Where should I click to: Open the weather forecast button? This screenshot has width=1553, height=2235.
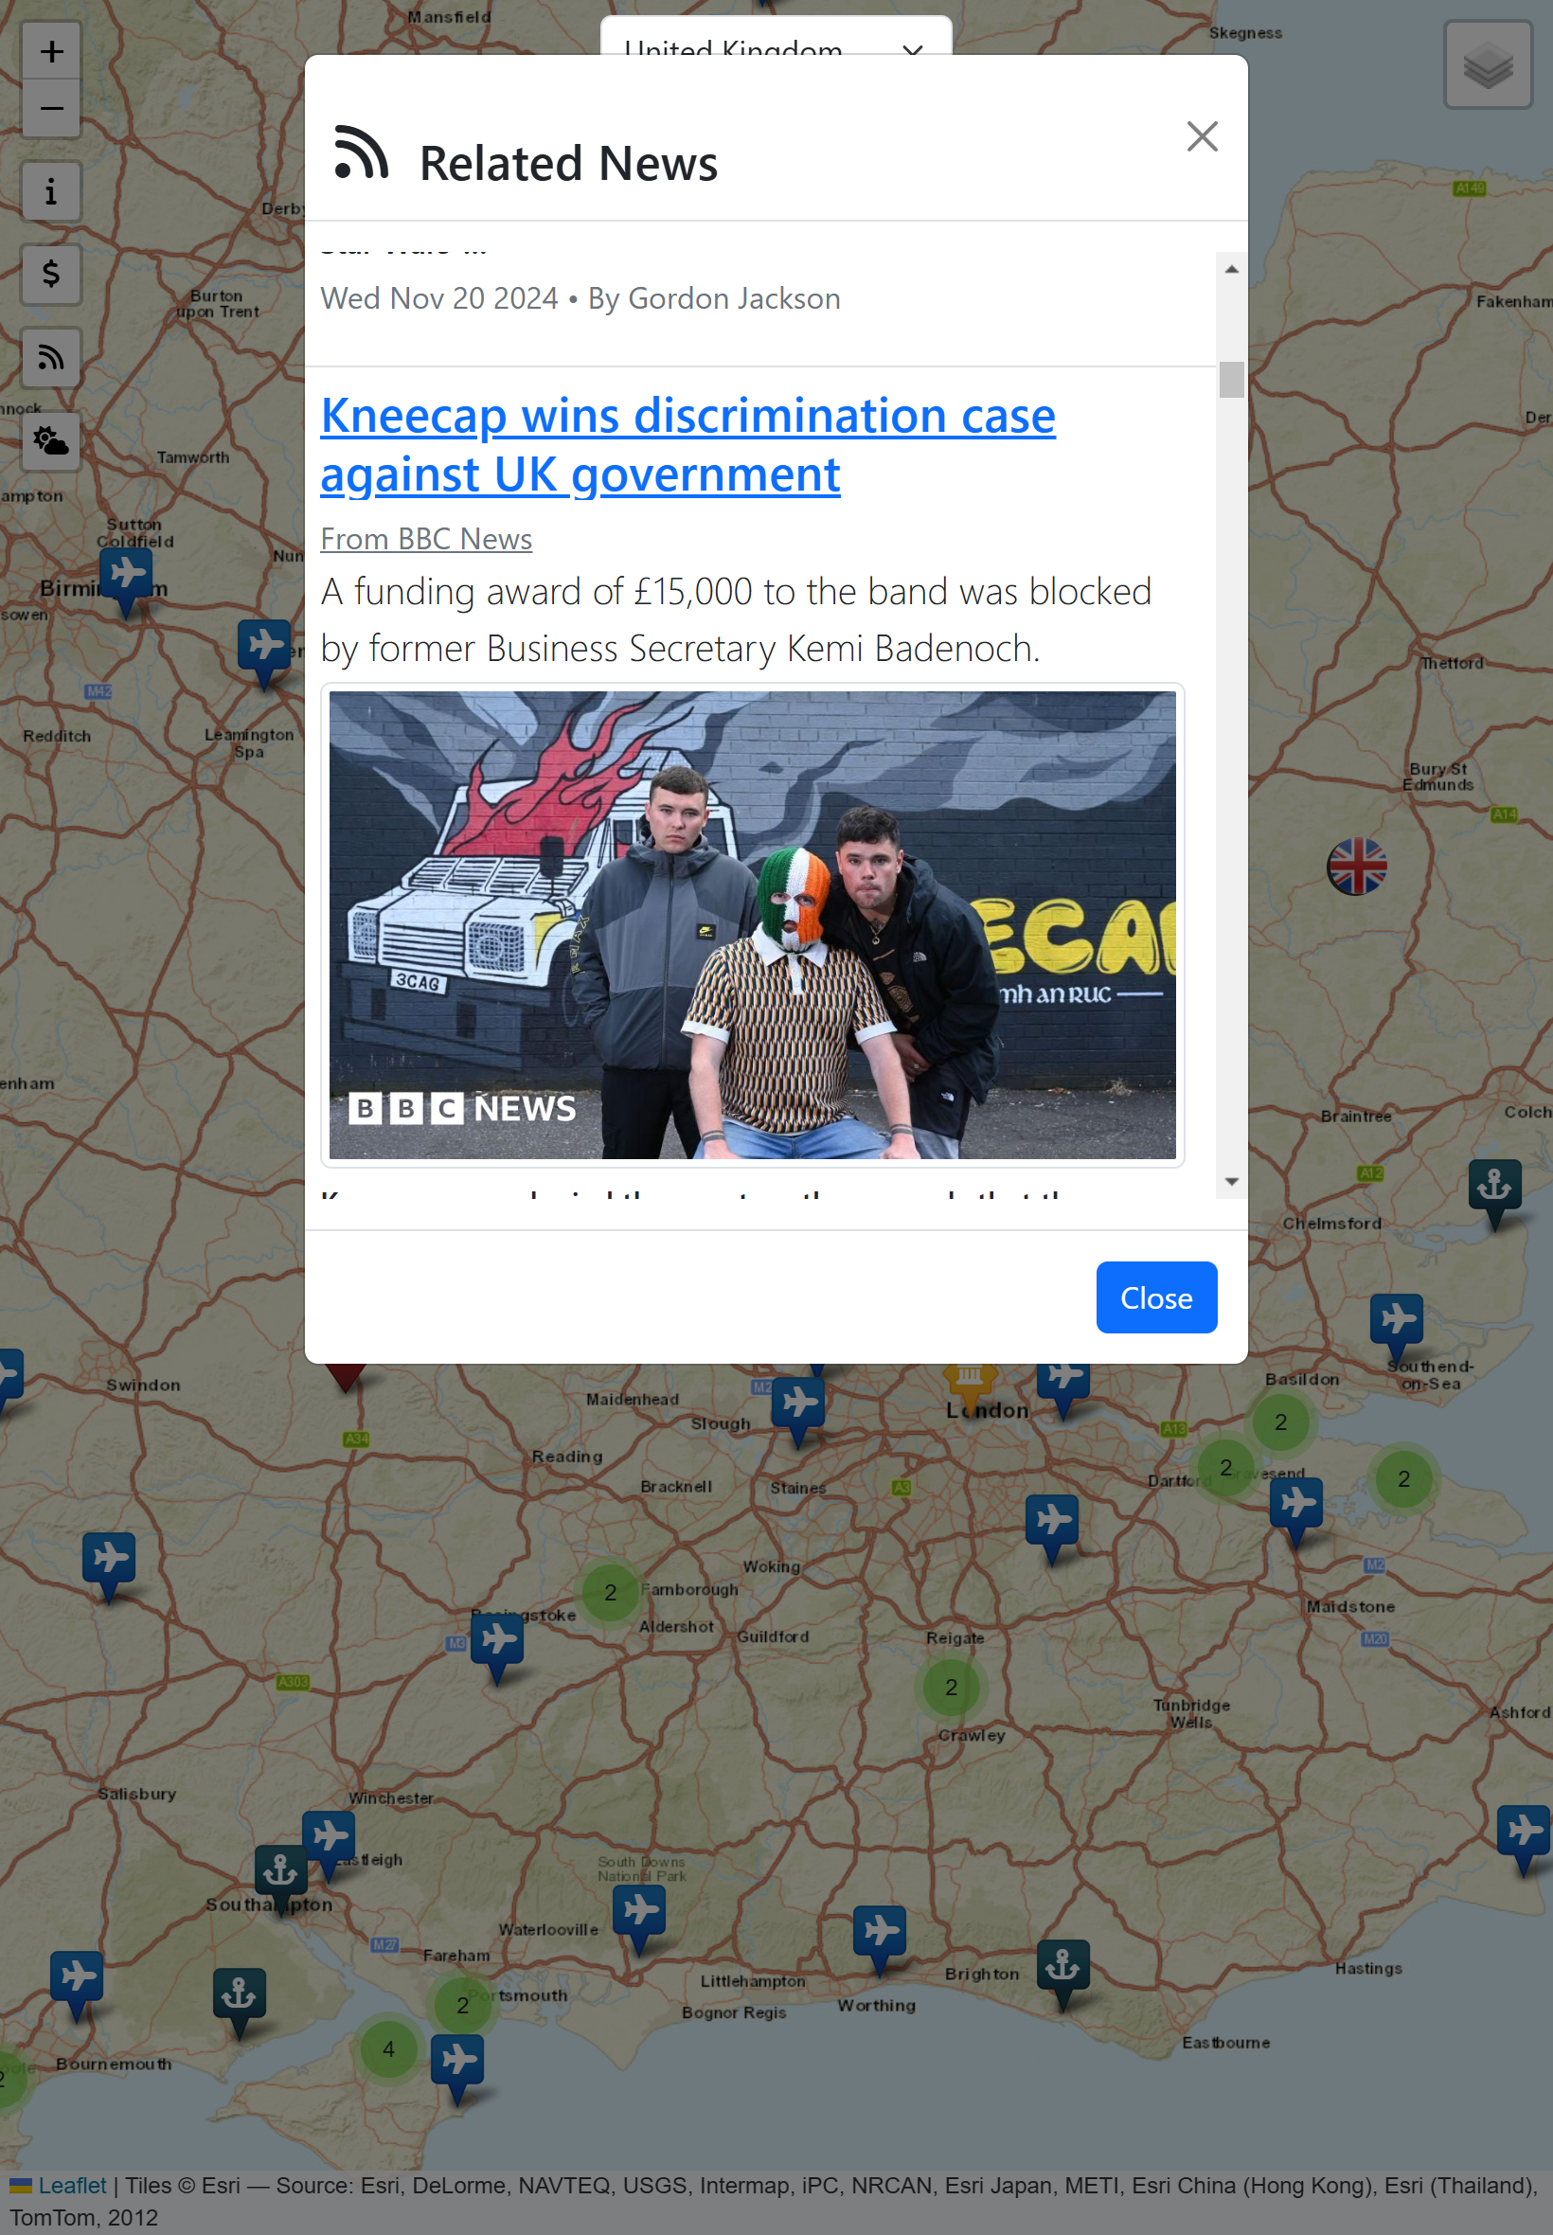pyautogui.click(x=51, y=441)
